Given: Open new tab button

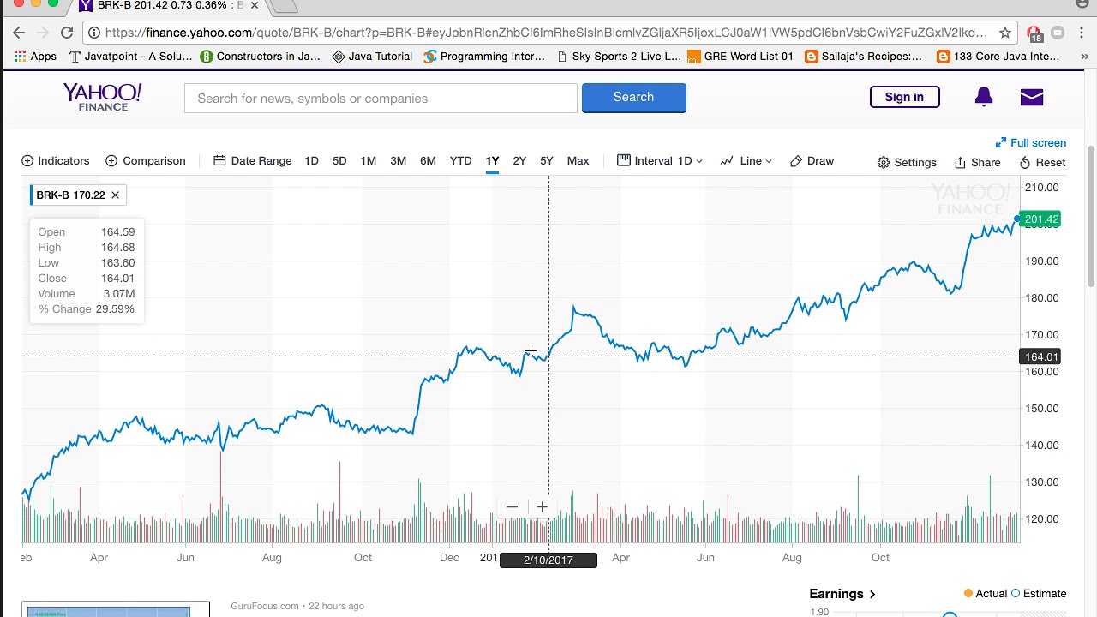Looking at the screenshot, I should tap(285, 6).
